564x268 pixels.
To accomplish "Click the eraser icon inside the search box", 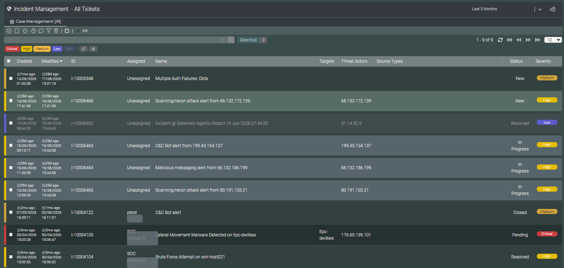I will coord(222,40).
